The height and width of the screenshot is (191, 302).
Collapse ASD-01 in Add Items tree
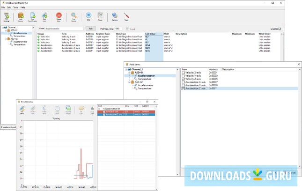(x=129, y=73)
